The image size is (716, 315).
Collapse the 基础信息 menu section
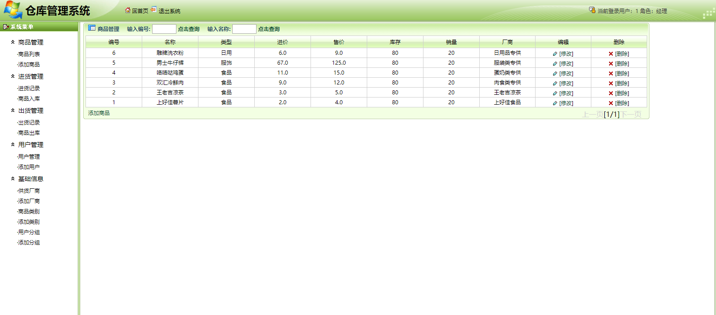click(13, 178)
